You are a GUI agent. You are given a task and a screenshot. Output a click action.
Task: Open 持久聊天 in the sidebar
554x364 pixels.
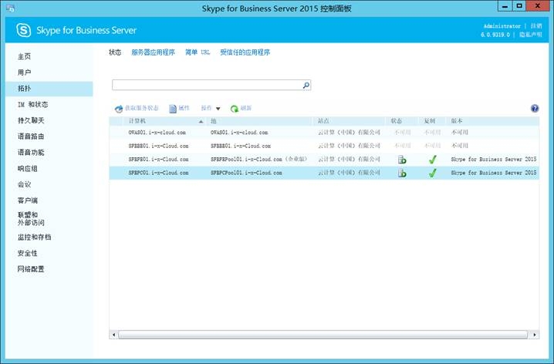31,120
